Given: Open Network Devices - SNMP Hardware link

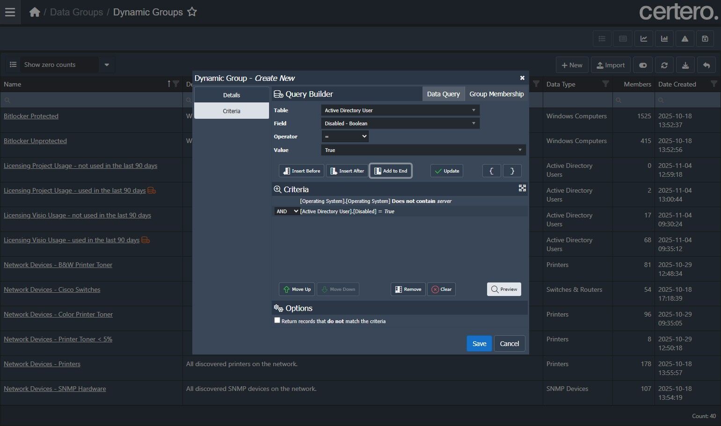Looking at the screenshot, I should pyautogui.click(x=55, y=389).
